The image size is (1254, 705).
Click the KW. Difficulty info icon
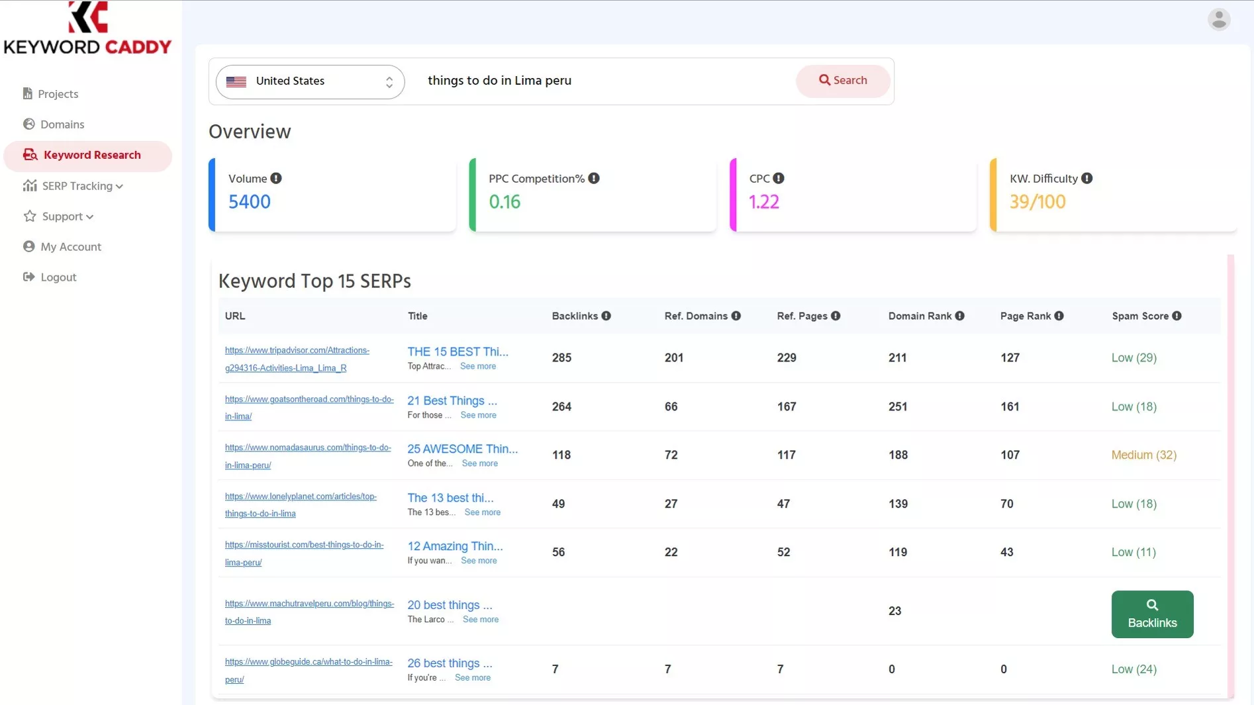(1086, 179)
